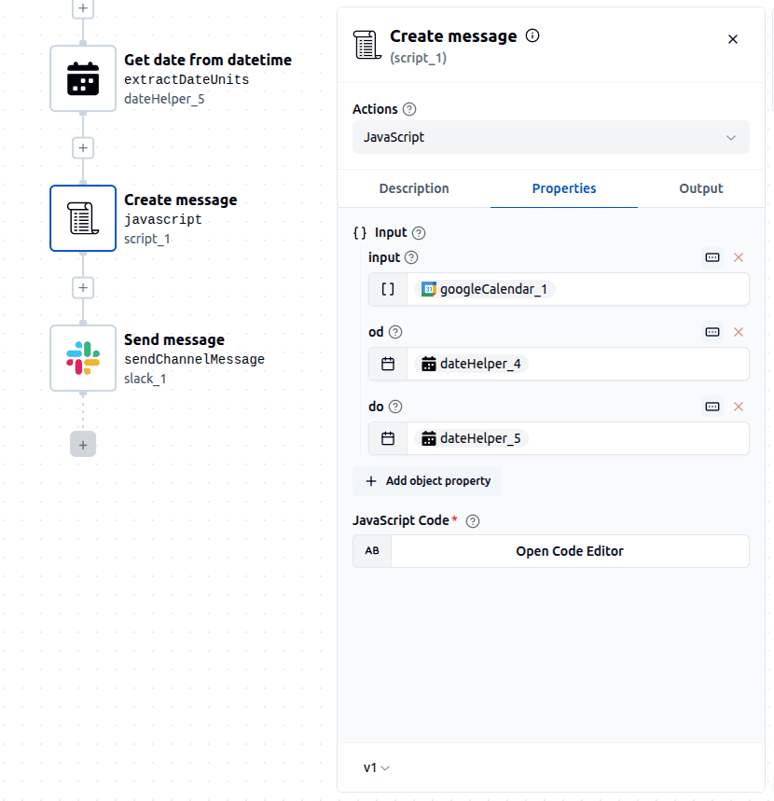Remove the 'od' input property

739,332
